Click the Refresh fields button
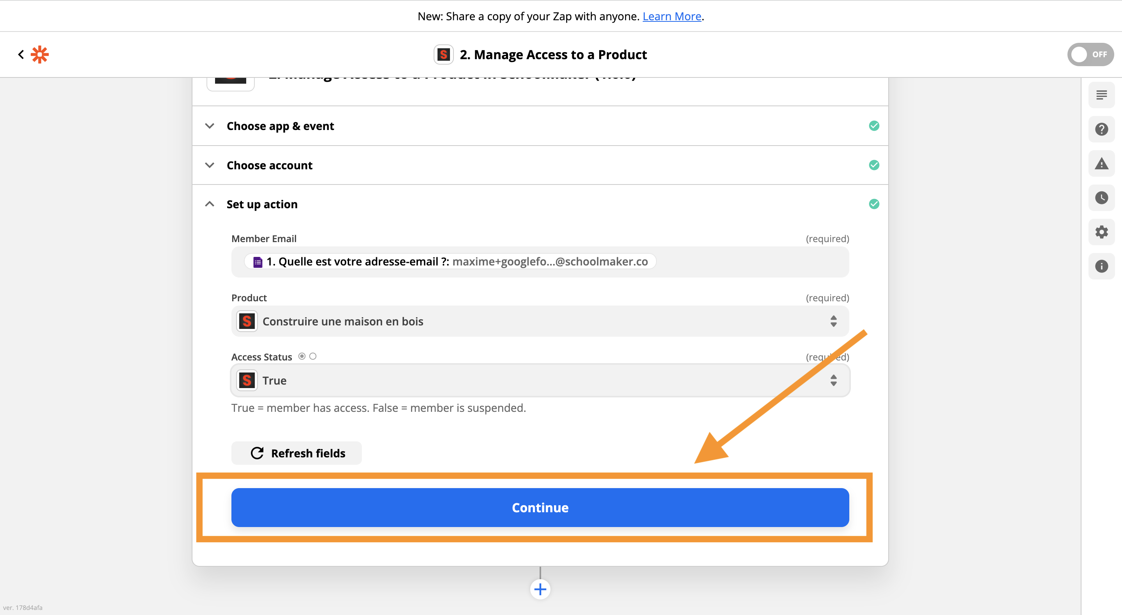 coord(296,453)
